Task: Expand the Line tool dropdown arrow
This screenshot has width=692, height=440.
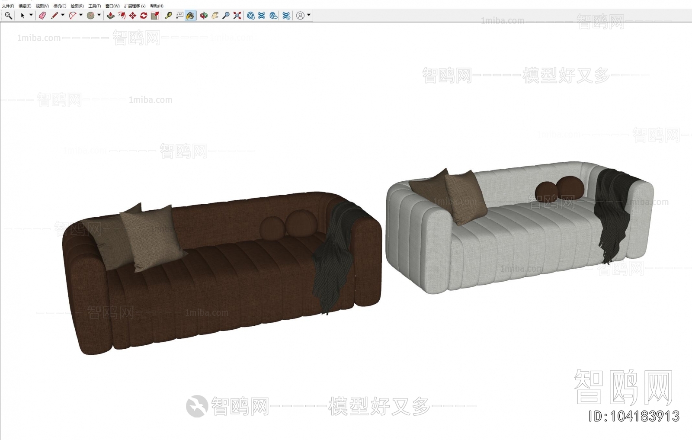Action: 63,15
